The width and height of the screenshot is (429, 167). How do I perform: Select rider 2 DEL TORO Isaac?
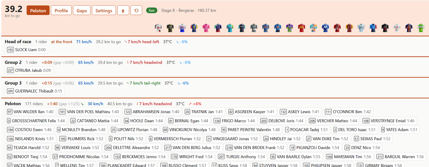pyautogui.click(x=354, y=130)
